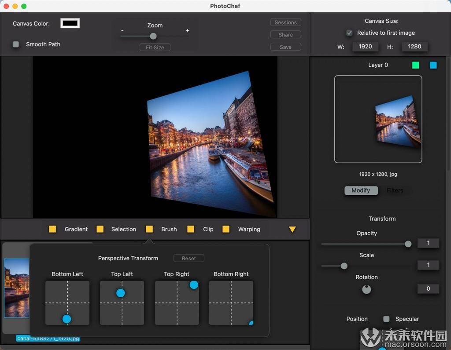
Task: Click the Top Left perspective handle dot
Action: click(121, 293)
